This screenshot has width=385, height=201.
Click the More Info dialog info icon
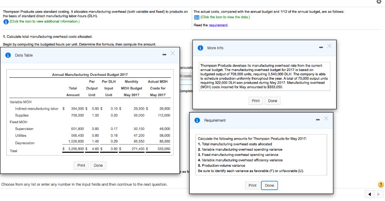(200, 48)
